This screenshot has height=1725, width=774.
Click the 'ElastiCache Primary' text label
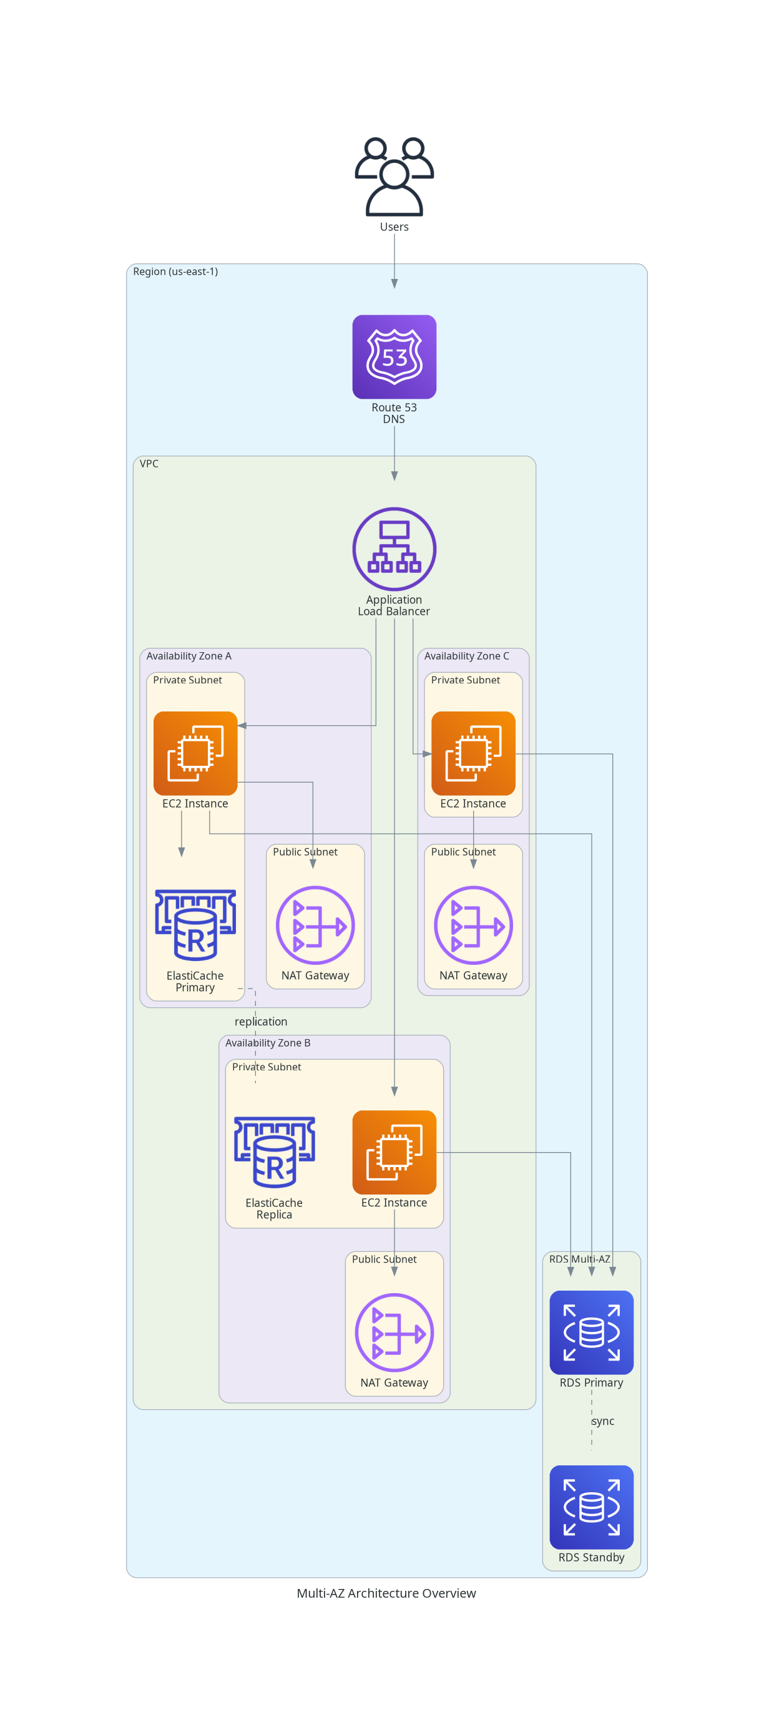[195, 981]
